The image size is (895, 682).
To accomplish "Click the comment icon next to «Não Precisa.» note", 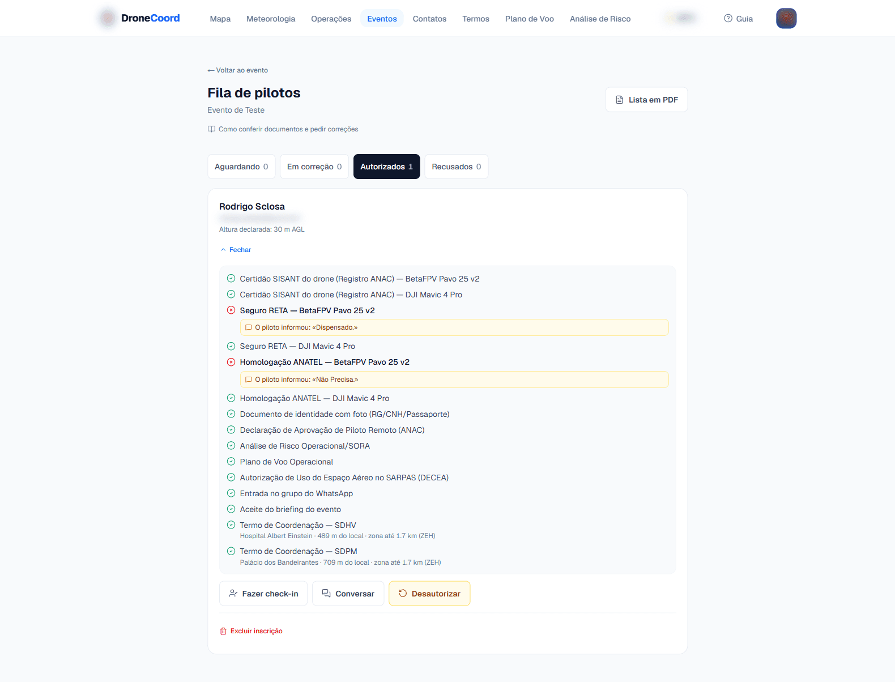I will pos(248,380).
